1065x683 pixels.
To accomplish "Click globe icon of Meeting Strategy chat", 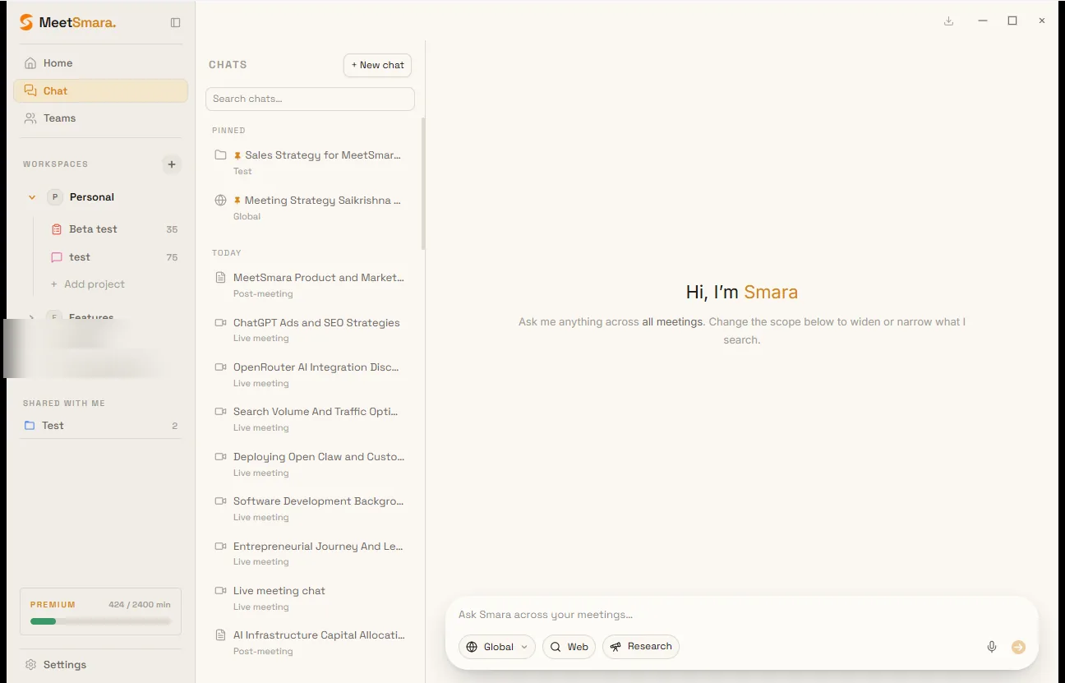I will [220, 201].
